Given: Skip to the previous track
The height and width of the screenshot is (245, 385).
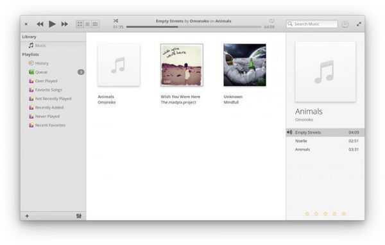Looking at the screenshot, I should click(x=40, y=24).
